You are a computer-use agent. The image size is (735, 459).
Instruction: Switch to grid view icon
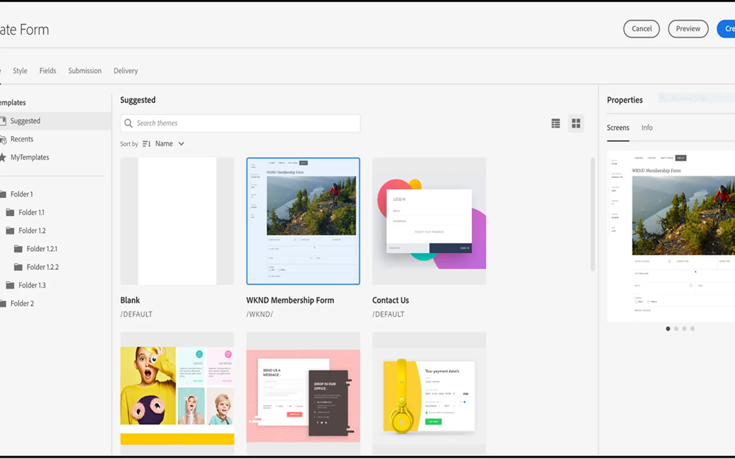pyautogui.click(x=576, y=123)
